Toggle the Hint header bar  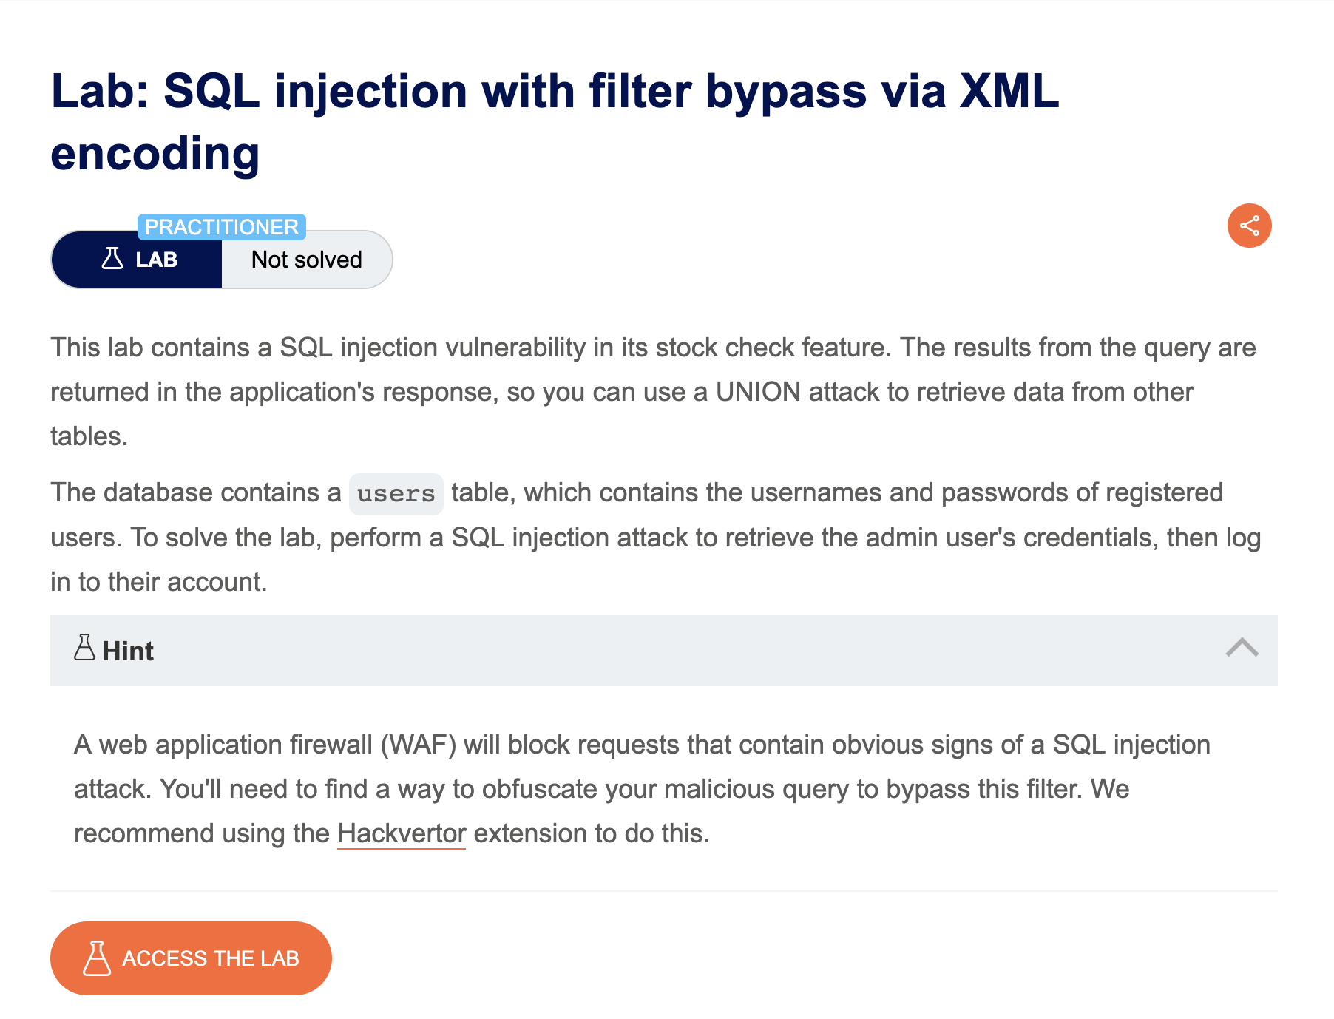click(x=664, y=651)
